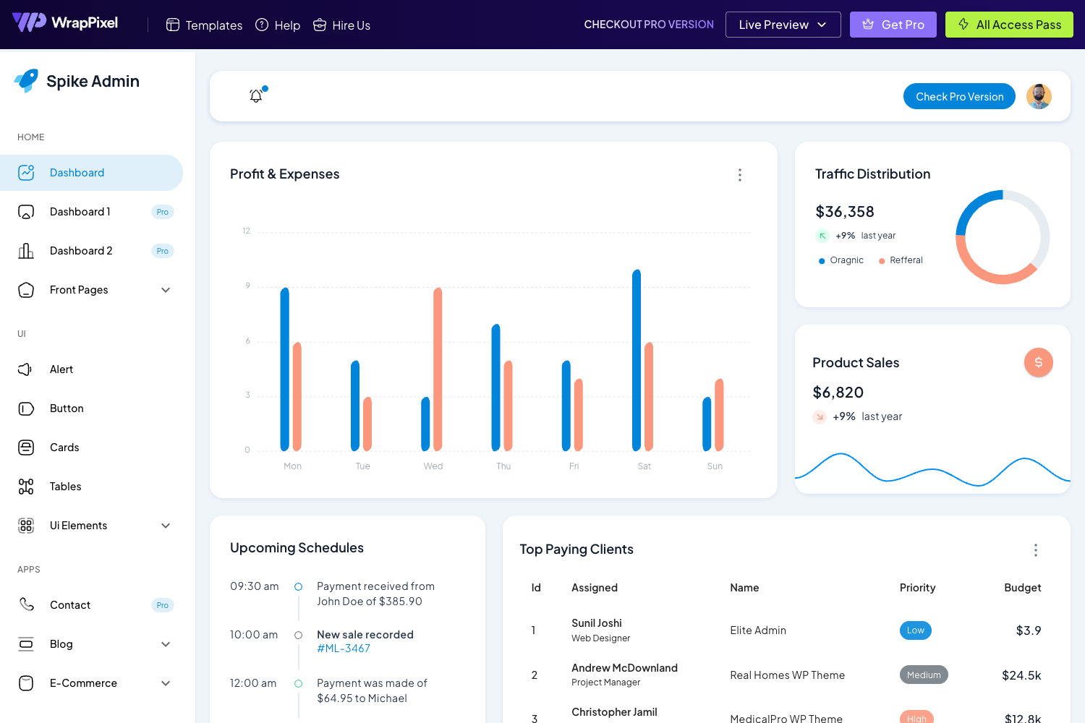
Task: Collapse the E-Commerce sidebar entry
Action: (166, 683)
